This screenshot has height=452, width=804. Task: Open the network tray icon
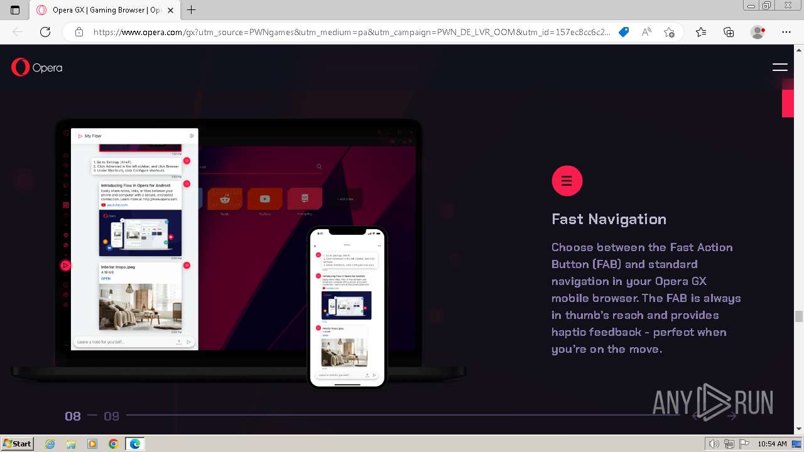click(729, 444)
